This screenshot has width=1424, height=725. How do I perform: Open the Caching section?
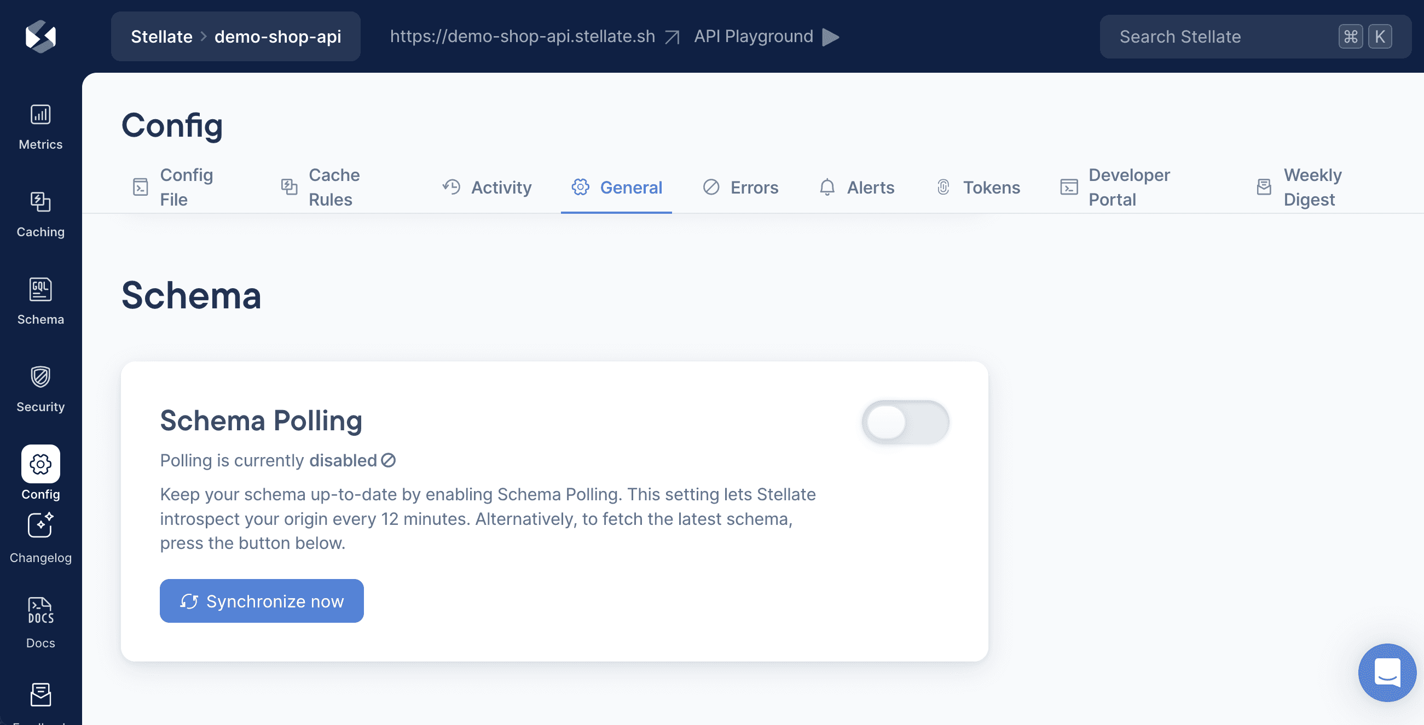40,214
